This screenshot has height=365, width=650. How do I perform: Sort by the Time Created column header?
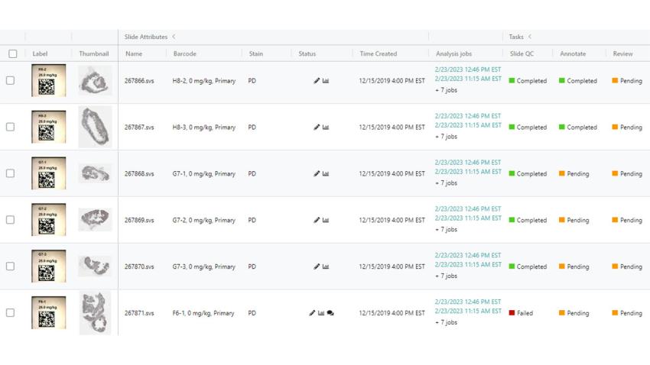(x=379, y=53)
